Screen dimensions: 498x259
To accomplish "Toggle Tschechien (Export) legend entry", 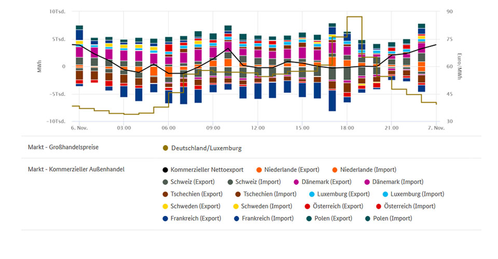I will click(192, 194).
